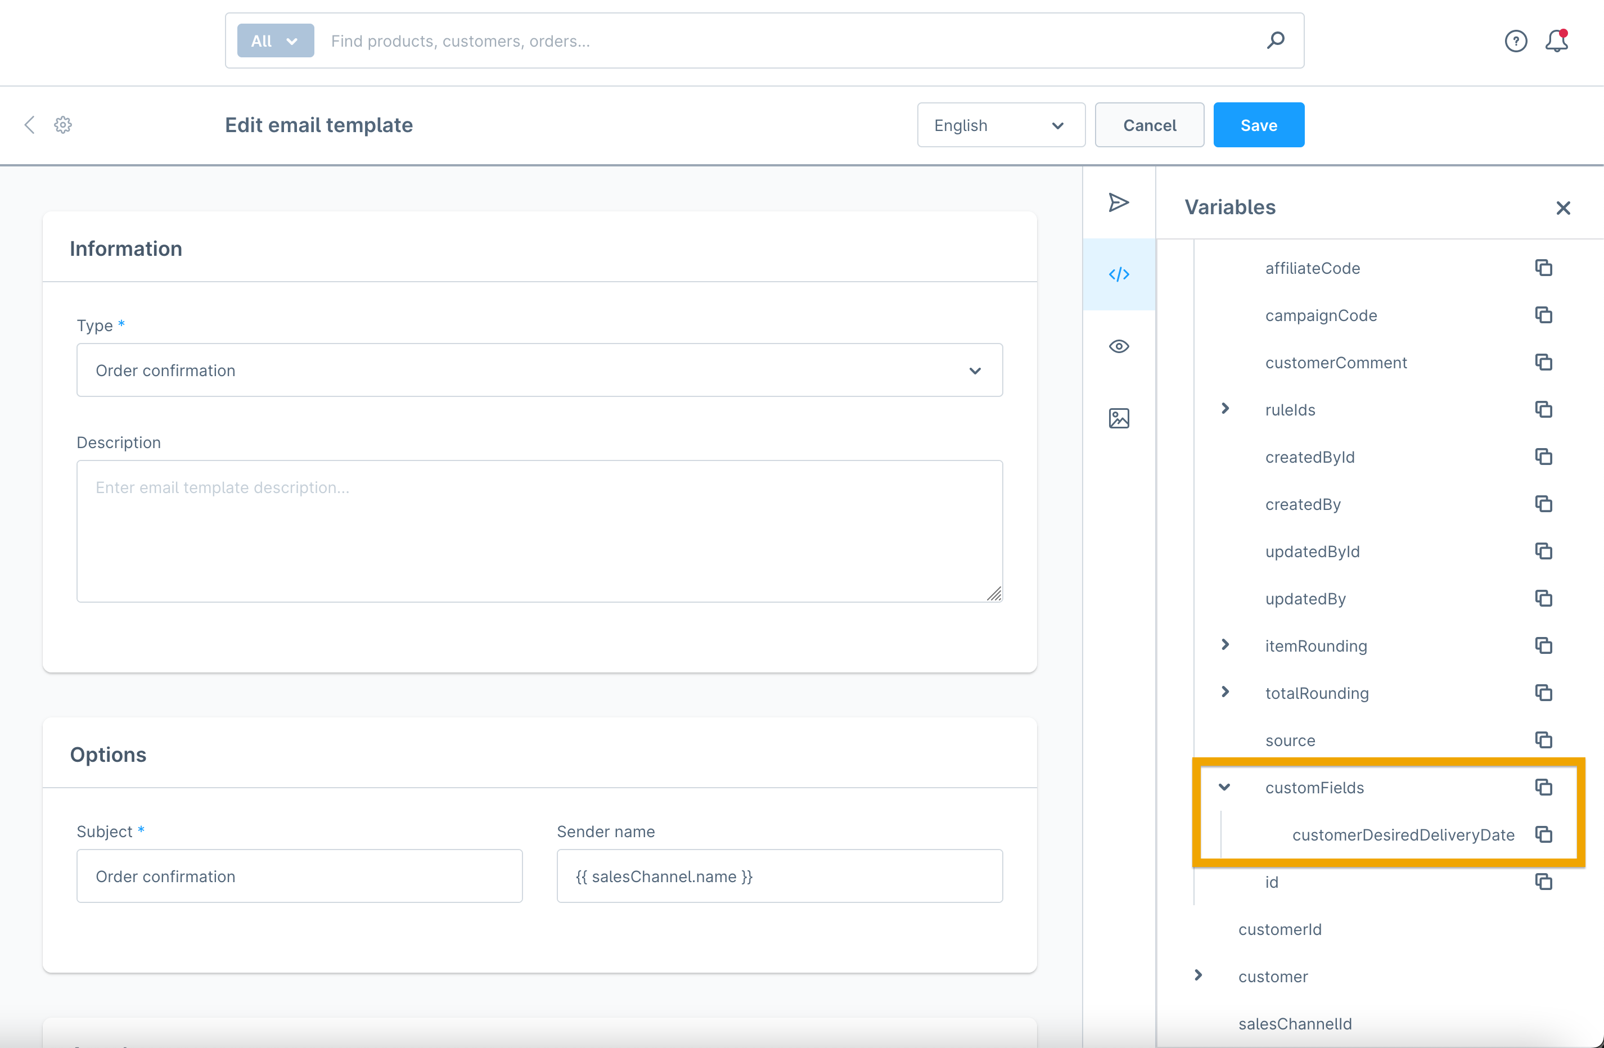
Task: Click the send/arrow icon in sidebar
Action: tap(1119, 202)
